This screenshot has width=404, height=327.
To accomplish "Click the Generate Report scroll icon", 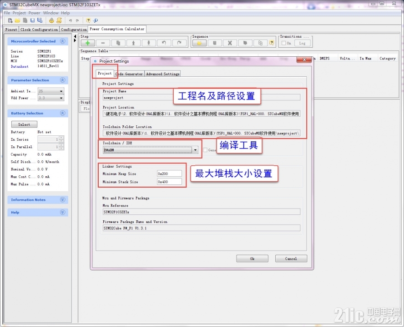I will 59,20.
